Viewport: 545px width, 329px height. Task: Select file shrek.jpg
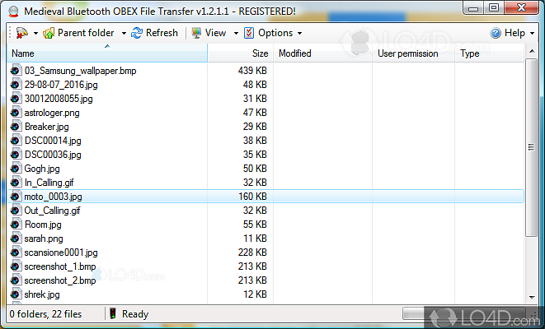coord(42,294)
